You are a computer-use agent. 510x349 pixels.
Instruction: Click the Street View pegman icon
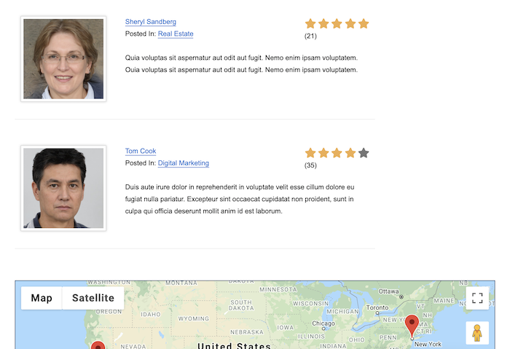(x=477, y=333)
